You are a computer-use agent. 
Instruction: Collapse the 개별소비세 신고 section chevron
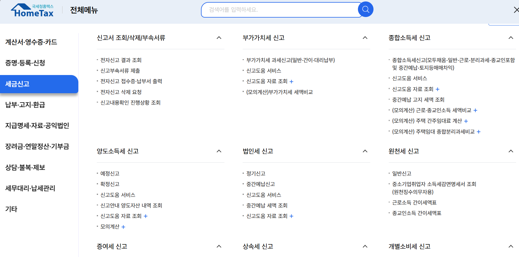[511, 246]
